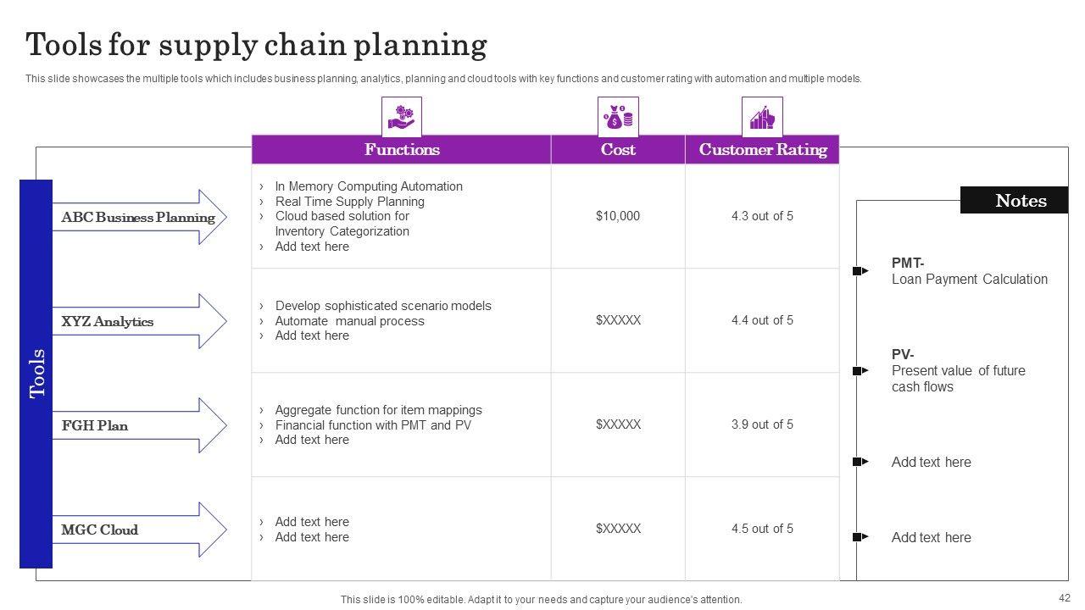
Task: Click the bullet marker beside third note
Action: (x=860, y=462)
